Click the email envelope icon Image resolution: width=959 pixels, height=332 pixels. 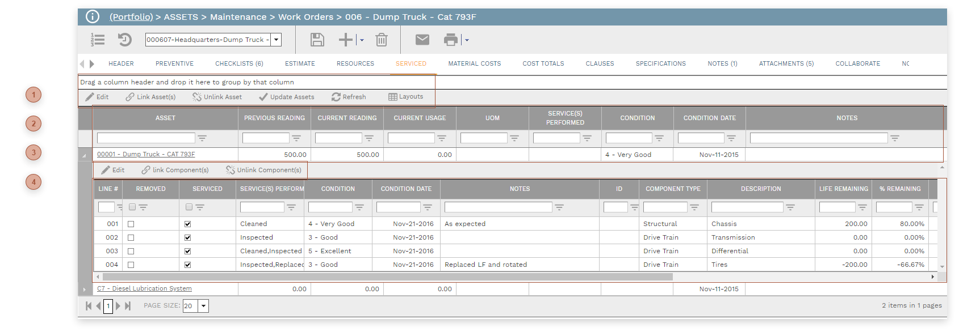point(422,40)
